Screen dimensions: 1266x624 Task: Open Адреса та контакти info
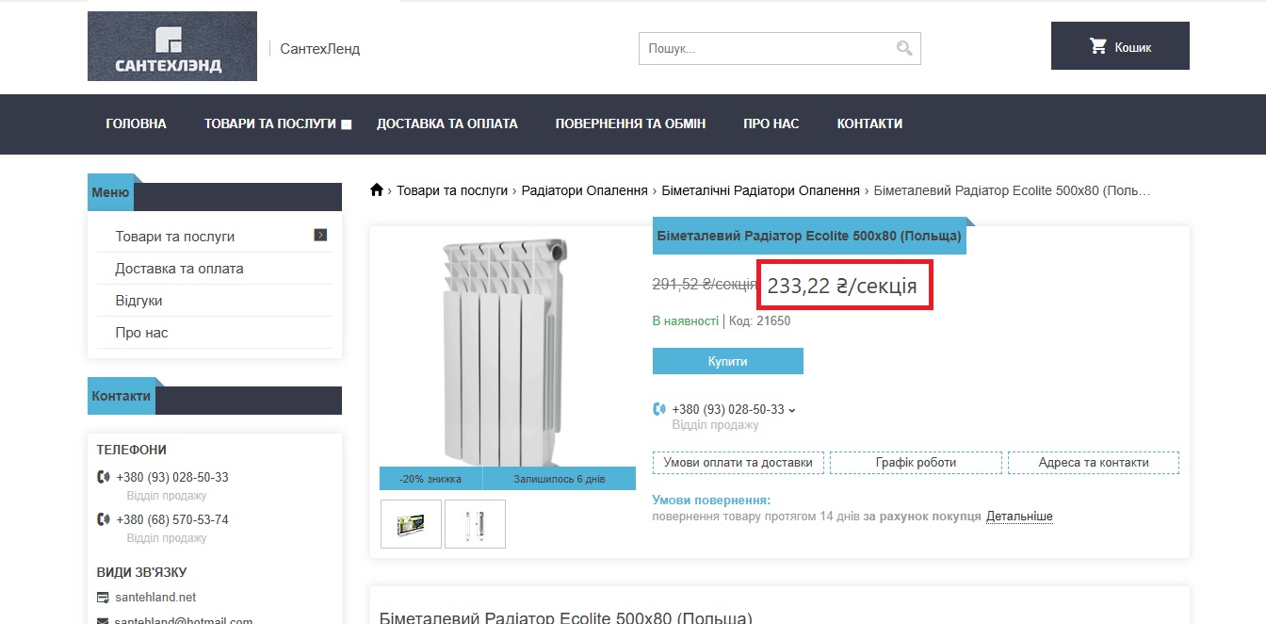pos(1094,463)
